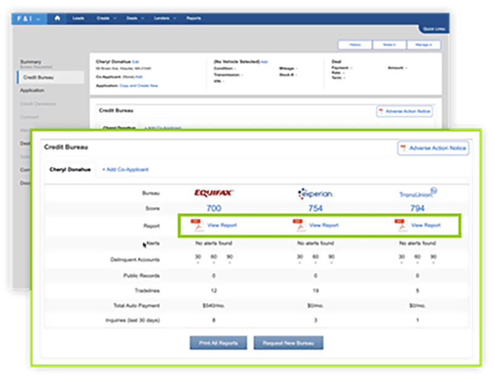
Task: Click Equifax Inquiries value 8
Action: 214,320
